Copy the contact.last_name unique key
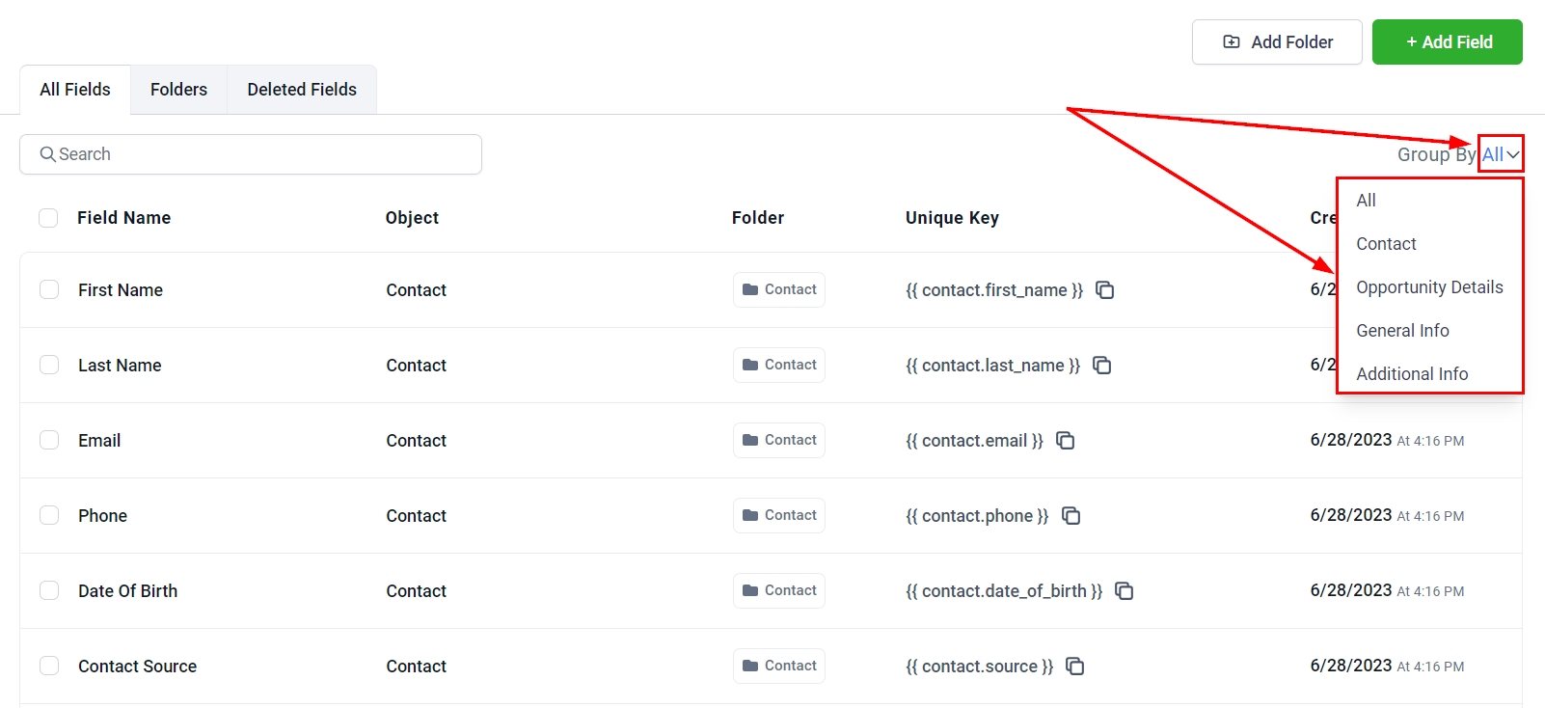Viewport: 1545px width, 708px height. 1102,366
